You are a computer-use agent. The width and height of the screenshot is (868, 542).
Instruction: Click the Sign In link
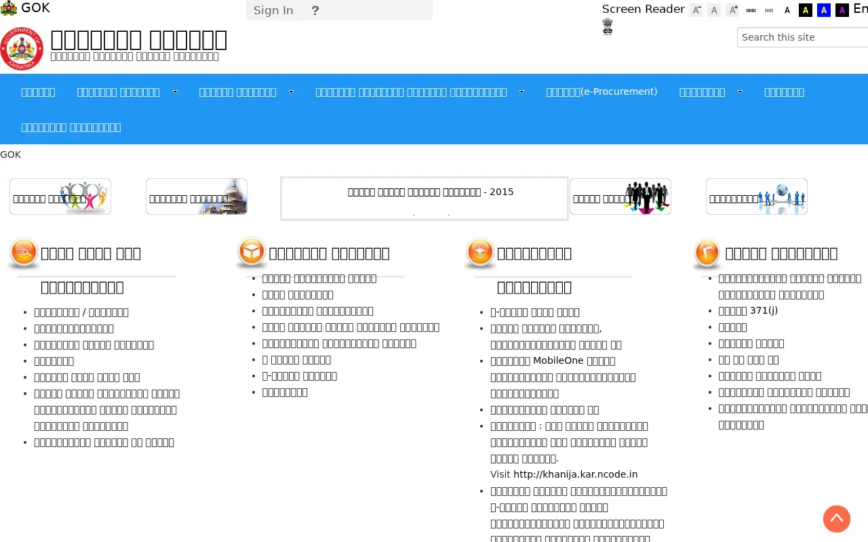(273, 10)
